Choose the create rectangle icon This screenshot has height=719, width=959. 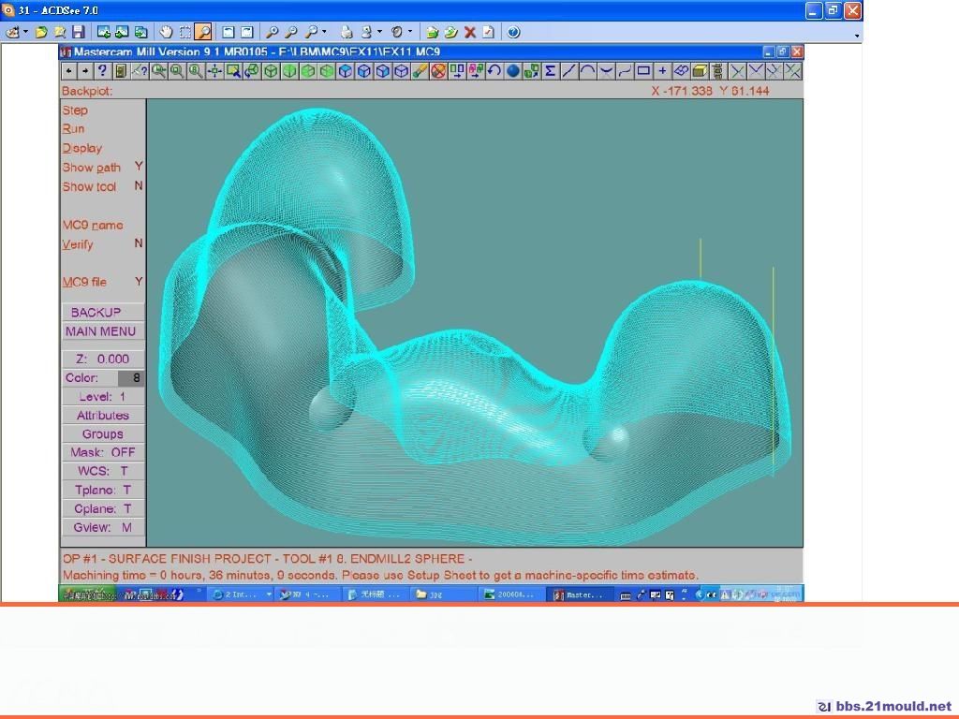pyautogui.click(x=643, y=71)
